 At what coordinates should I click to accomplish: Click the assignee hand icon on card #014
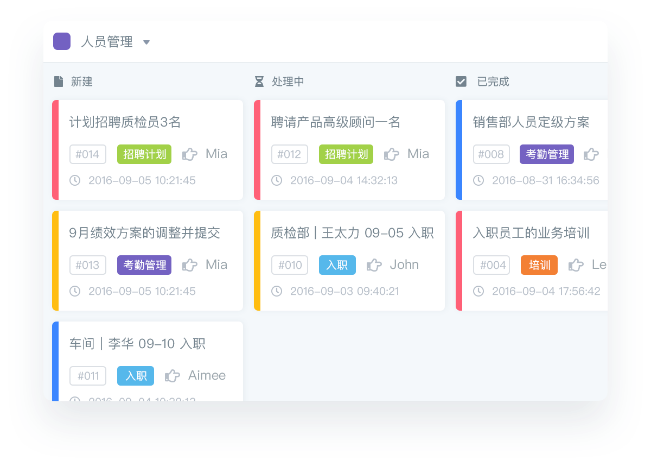tap(190, 154)
